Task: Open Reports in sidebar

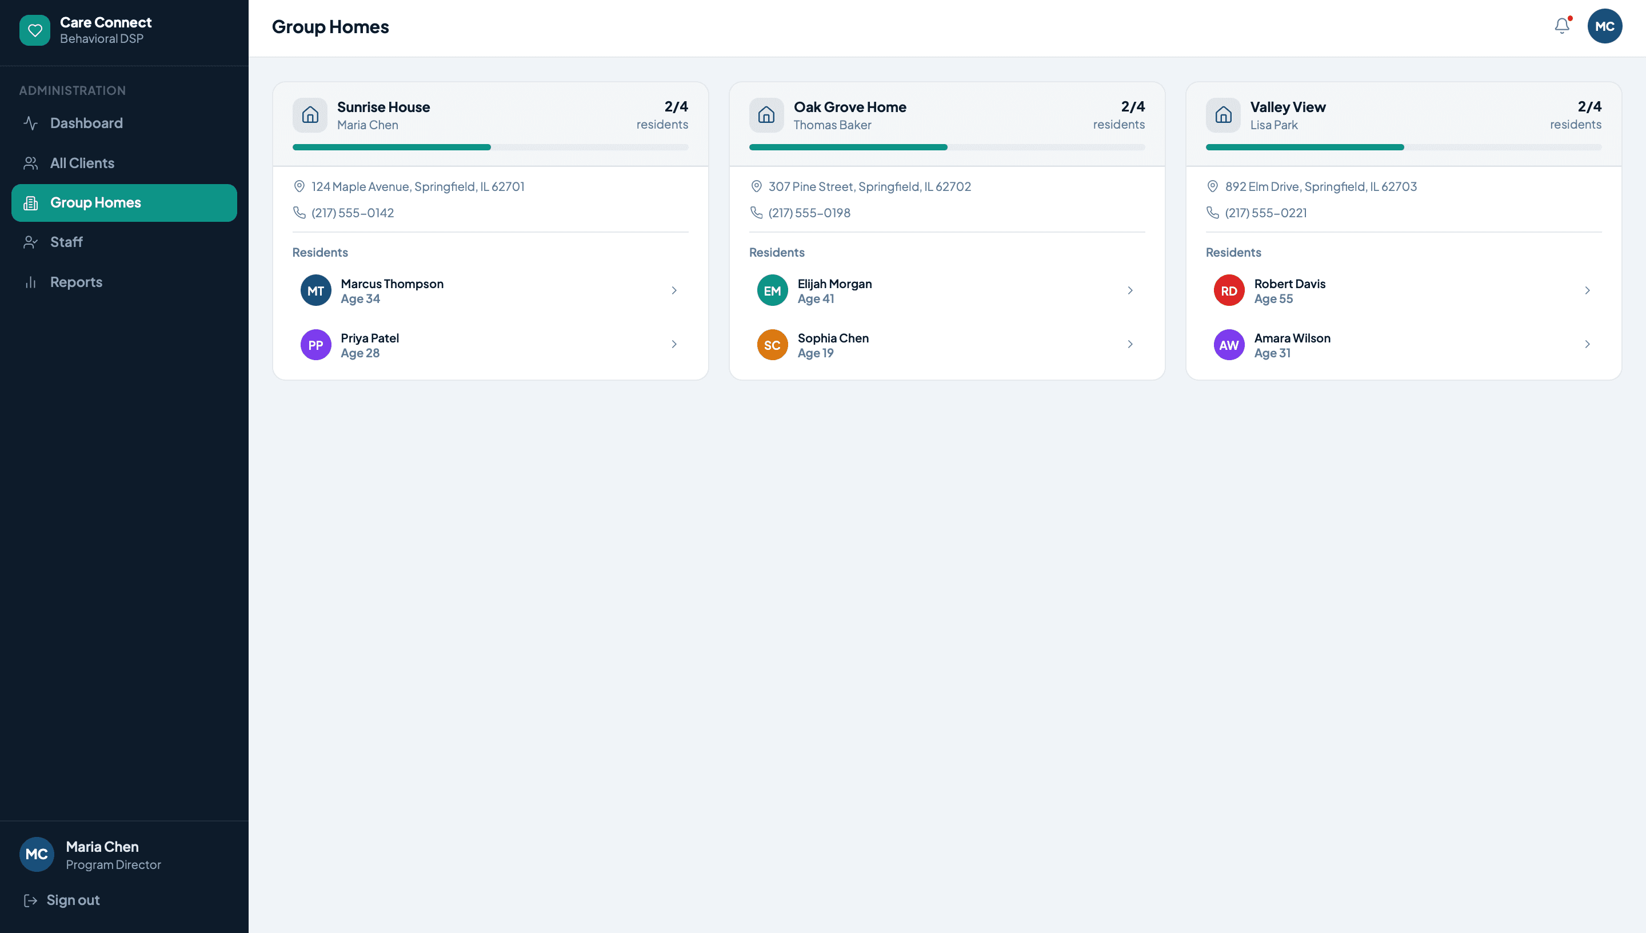Action: (x=124, y=282)
